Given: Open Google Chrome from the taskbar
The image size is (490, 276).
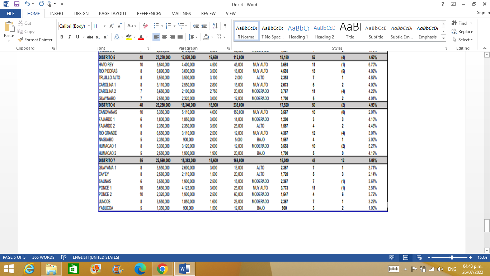Looking at the screenshot, I should click(162, 269).
